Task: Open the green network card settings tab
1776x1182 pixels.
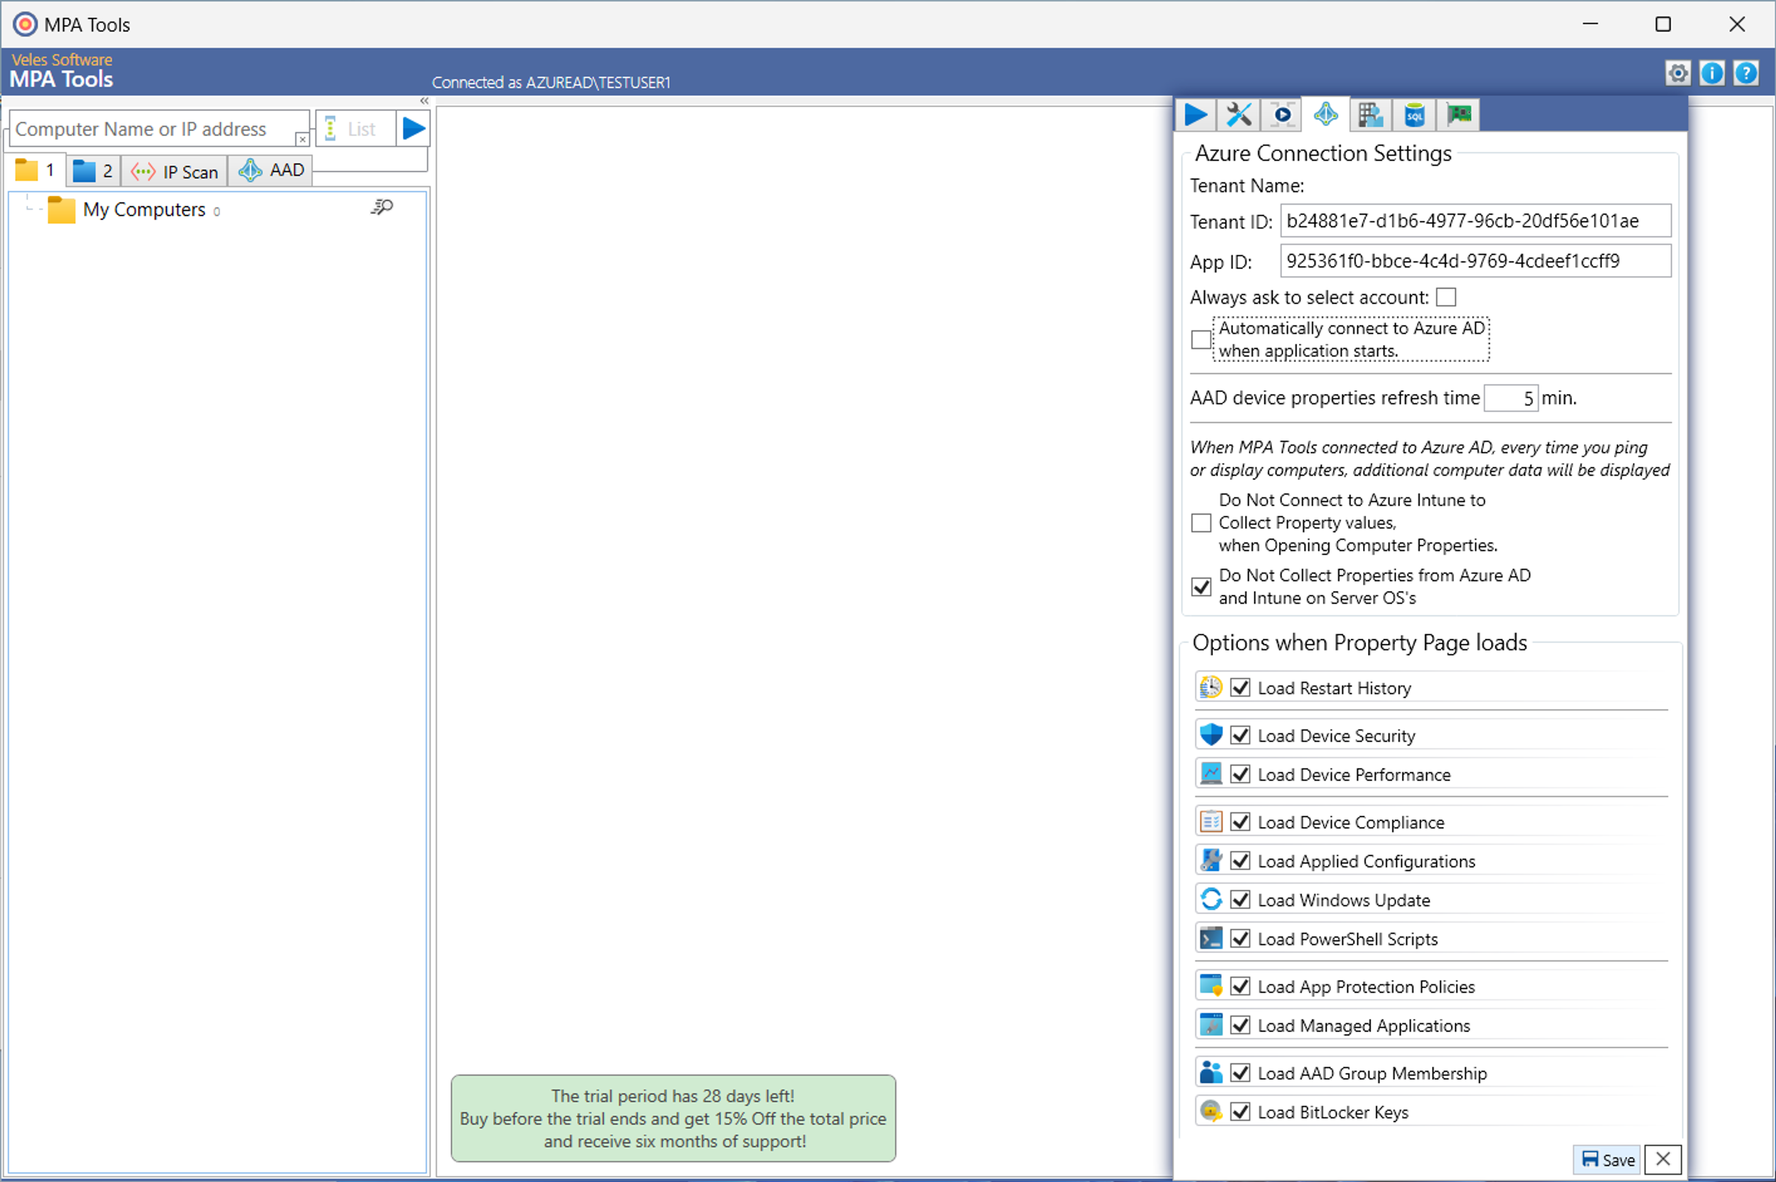Action: [x=1459, y=115]
